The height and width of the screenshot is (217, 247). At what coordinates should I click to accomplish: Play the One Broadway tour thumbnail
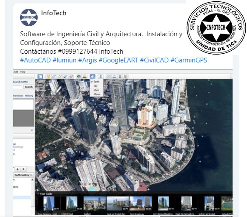pos(140,203)
